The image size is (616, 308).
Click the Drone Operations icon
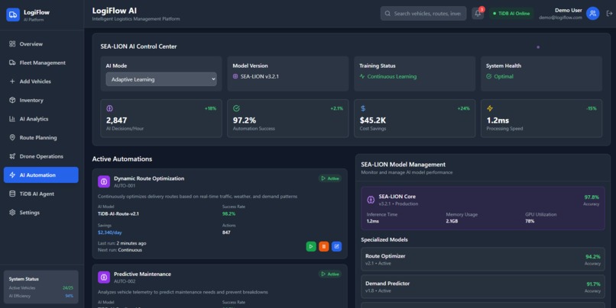pos(12,156)
